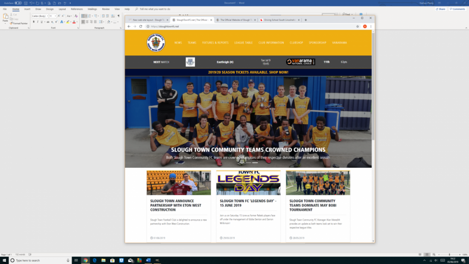Click the sloughtownfc.net address bar
Image resolution: width=469 pixels, height=264 pixels.
pyautogui.click(x=251, y=26)
